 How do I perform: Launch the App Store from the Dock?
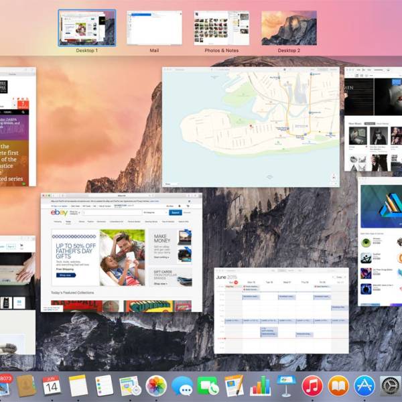(364, 386)
